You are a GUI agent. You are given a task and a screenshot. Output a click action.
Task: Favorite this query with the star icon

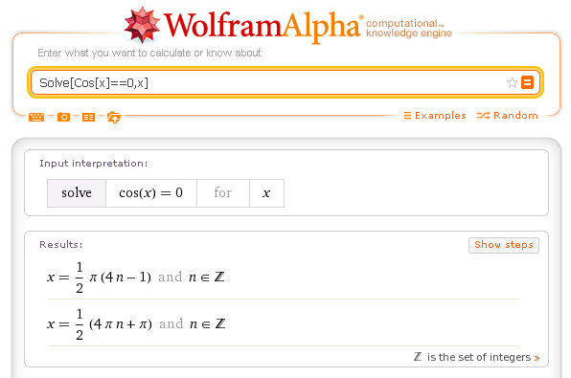pyautogui.click(x=512, y=83)
